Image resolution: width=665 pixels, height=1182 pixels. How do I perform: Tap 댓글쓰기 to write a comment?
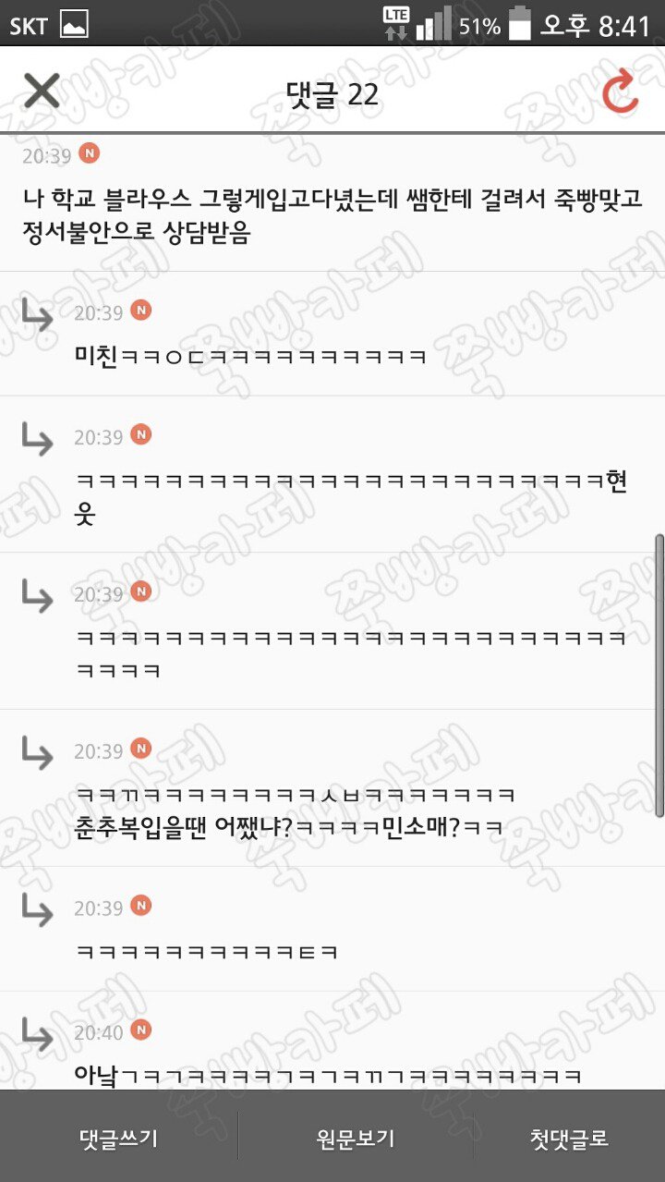118,1138
